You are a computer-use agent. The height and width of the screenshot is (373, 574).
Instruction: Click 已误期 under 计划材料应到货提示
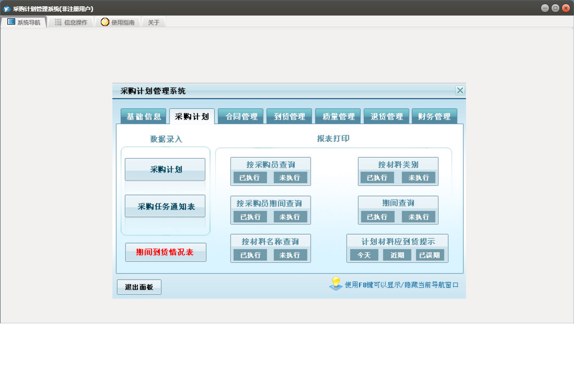(x=431, y=255)
